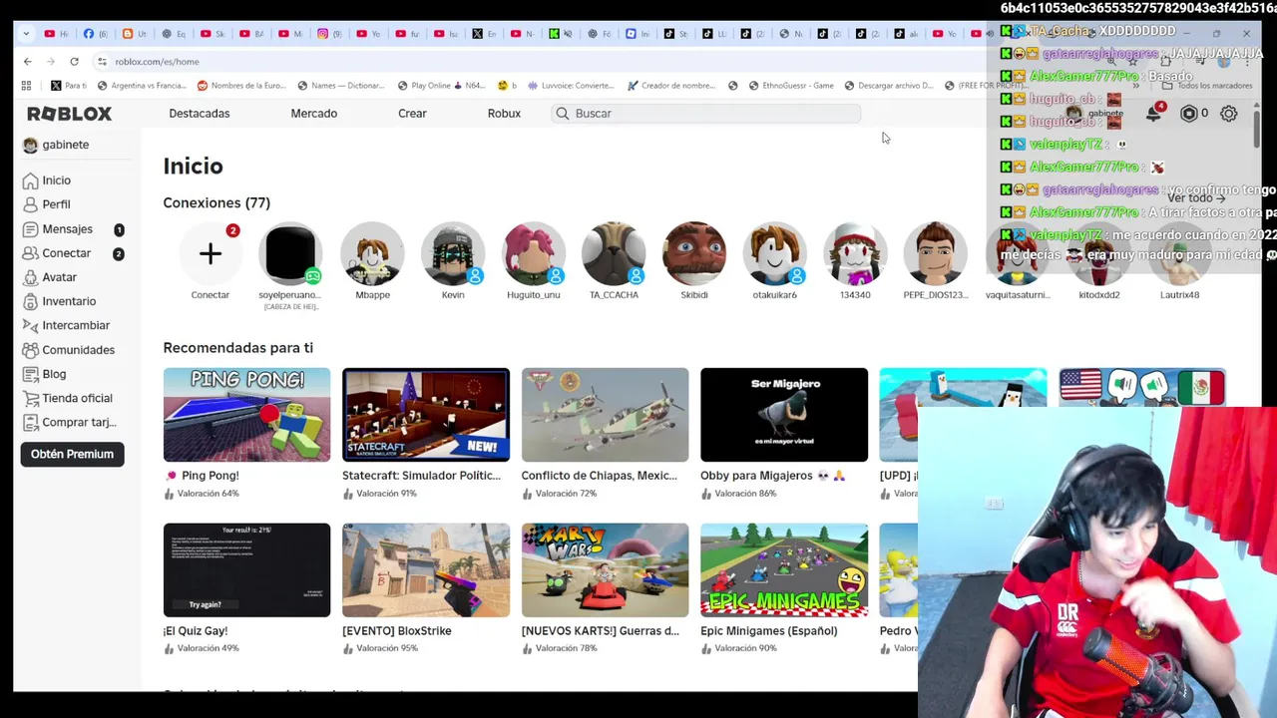Image resolution: width=1277 pixels, height=718 pixels.
Task: Open the settings gear icon
Action: [1229, 114]
